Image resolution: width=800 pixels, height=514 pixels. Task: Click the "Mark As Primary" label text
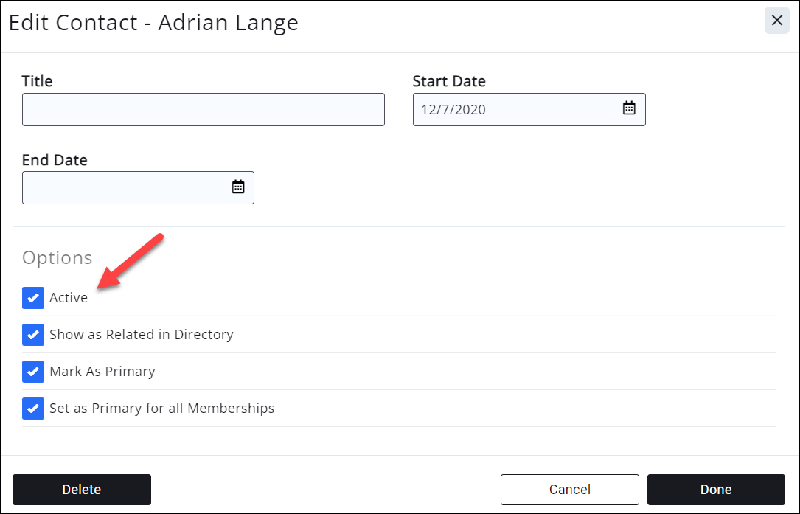[102, 372]
